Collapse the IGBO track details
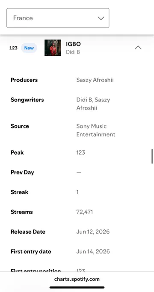Image resolution: width=154 pixels, height=292 pixels. click(138, 48)
